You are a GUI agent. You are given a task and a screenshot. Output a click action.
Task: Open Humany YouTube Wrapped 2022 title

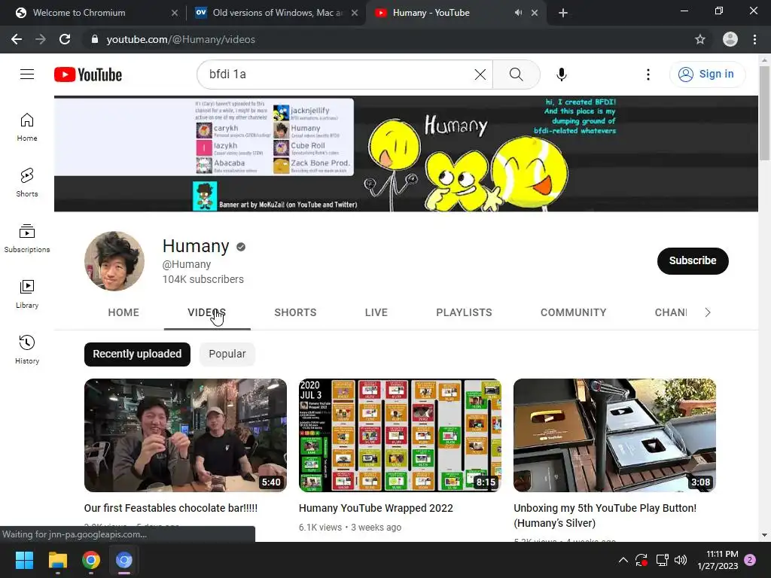tap(376, 508)
